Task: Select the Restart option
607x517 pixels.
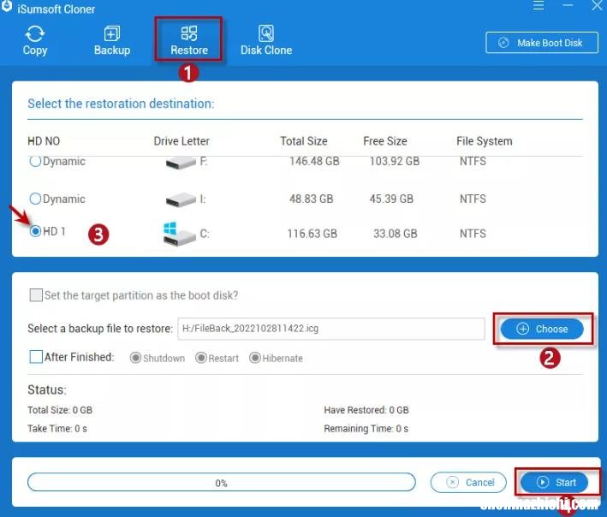Action: coord(201,358)
